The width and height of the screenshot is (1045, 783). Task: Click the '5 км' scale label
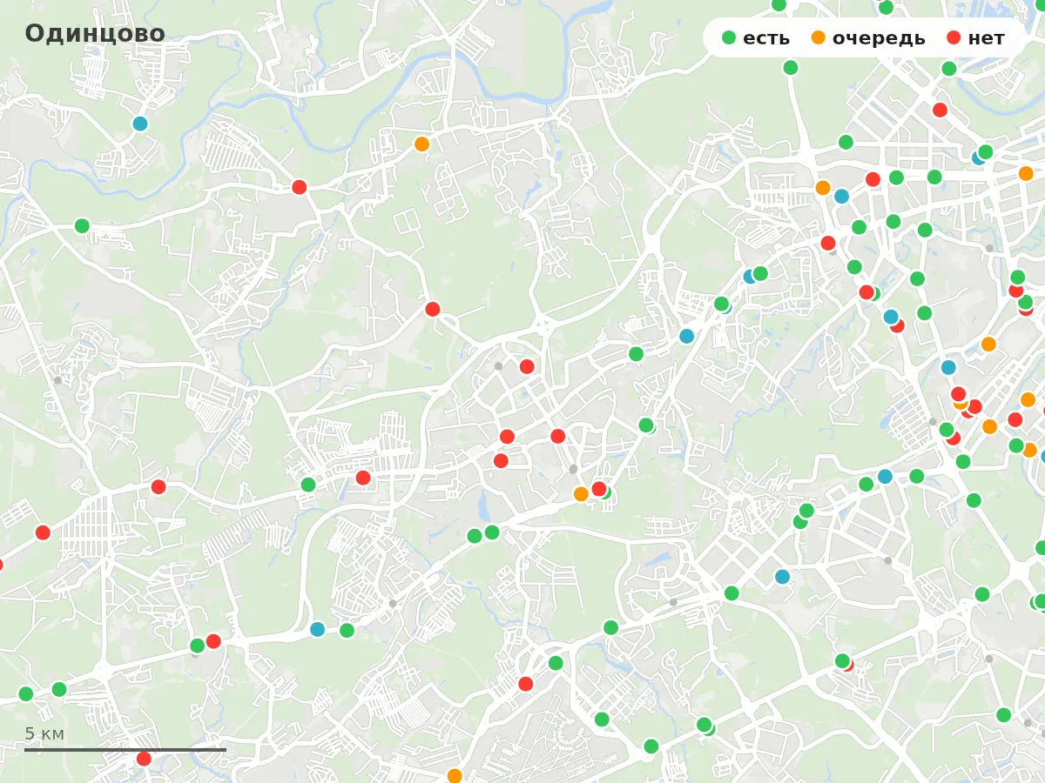click(44, 733)
